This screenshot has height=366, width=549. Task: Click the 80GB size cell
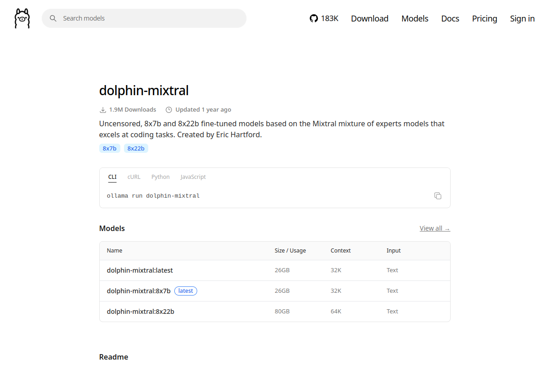pos(282,312)
